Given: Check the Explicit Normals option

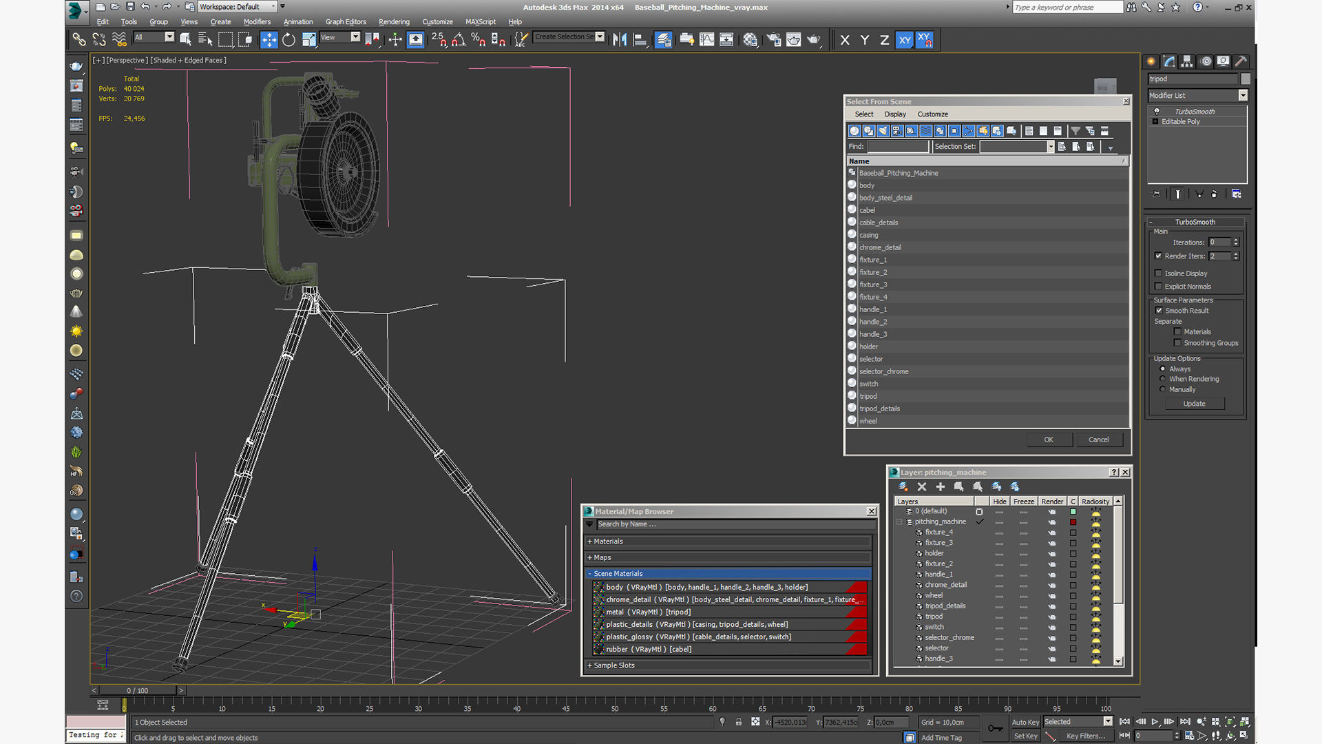Looking at the screenshot, I should point(1158,287).
